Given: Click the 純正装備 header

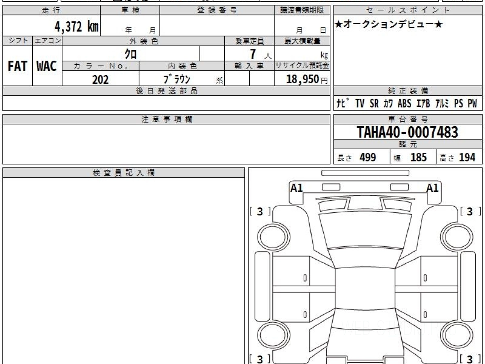Looking at the screenshot, I should pyautogui.click(x=408, y=91).
